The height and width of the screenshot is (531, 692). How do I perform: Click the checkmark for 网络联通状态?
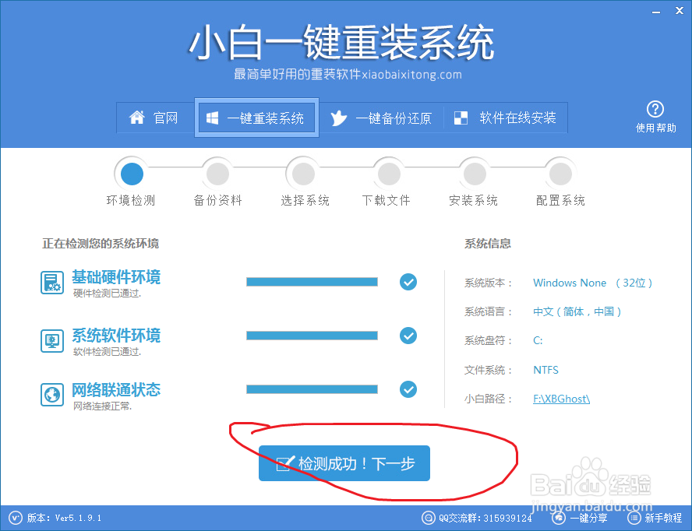coord(408,389)
